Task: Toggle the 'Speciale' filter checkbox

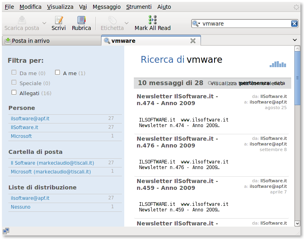Action: click(x=14, y=82)
